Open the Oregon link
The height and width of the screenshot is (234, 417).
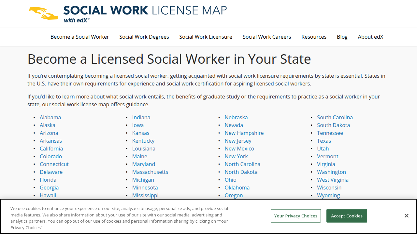[x=234, y=195]
